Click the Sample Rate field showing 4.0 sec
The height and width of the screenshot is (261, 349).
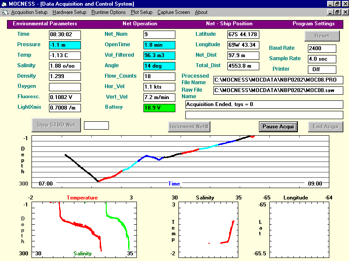(322, 59)
